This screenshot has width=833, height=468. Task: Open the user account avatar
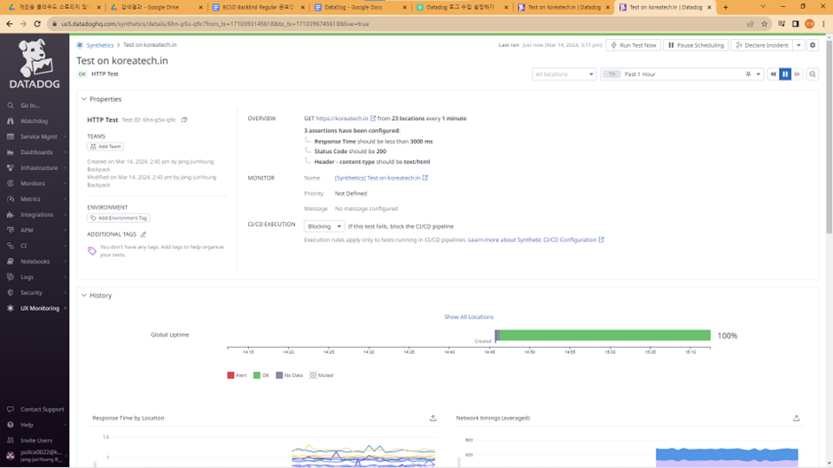pyautogui.click(x=10, y=456)
